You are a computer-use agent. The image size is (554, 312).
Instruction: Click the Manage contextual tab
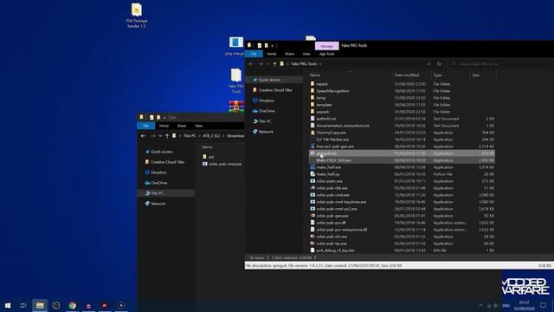(x=327, y=46)
